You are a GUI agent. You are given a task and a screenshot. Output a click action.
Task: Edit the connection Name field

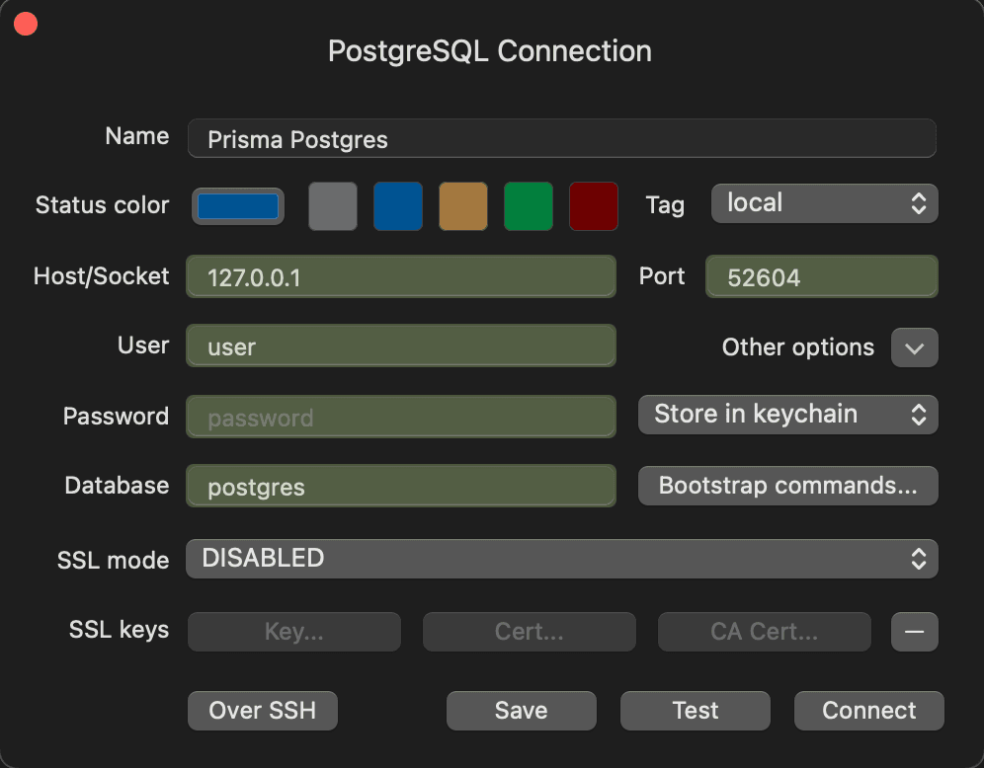561,138
